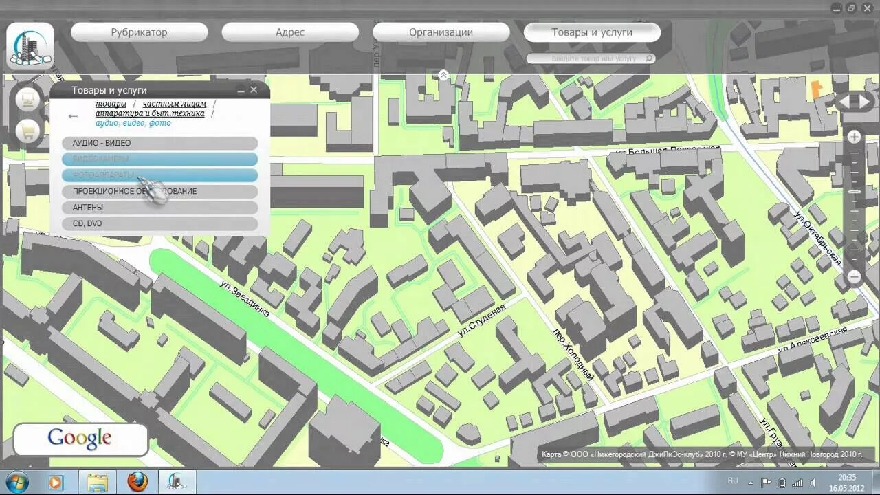Open the Организации tab

pos(441,32)
